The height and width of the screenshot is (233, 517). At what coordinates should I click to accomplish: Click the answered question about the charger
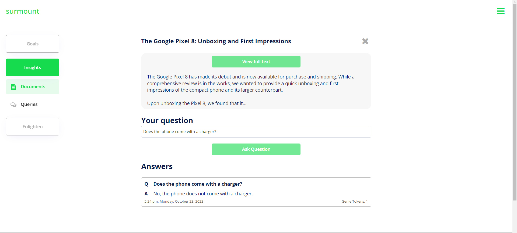point(198,184)
